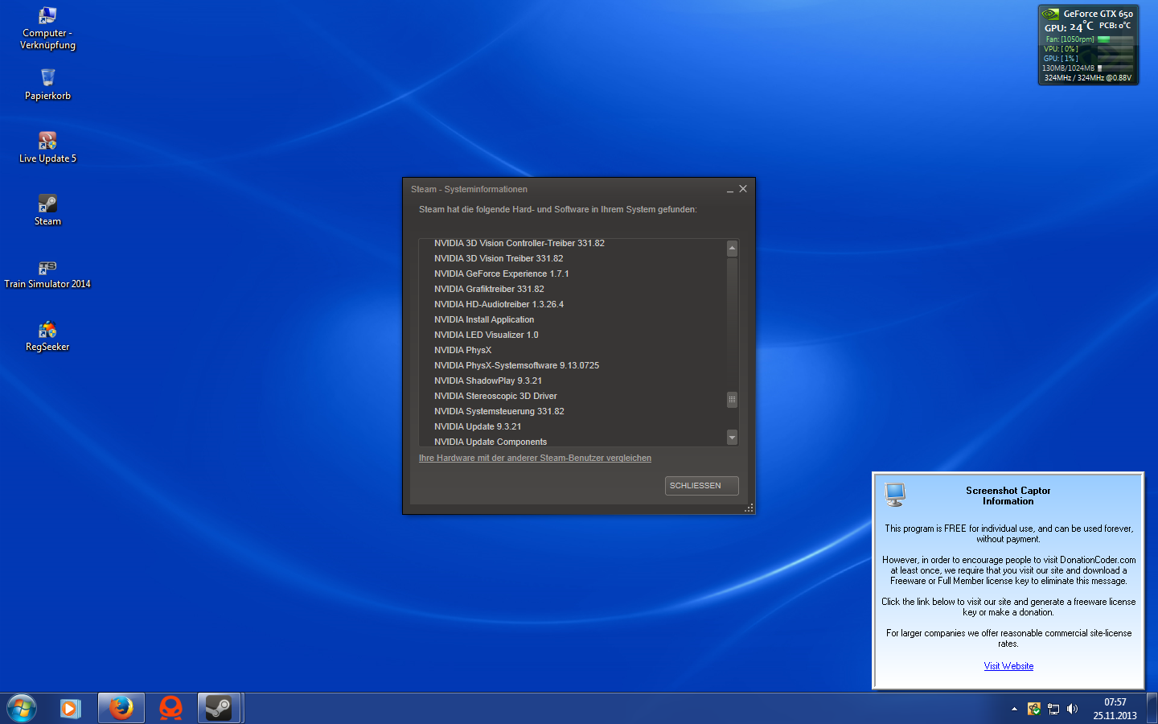The image size is (1158, 724).
Task: Click the SCHLIESSEN button
Action: coord(701,486)
